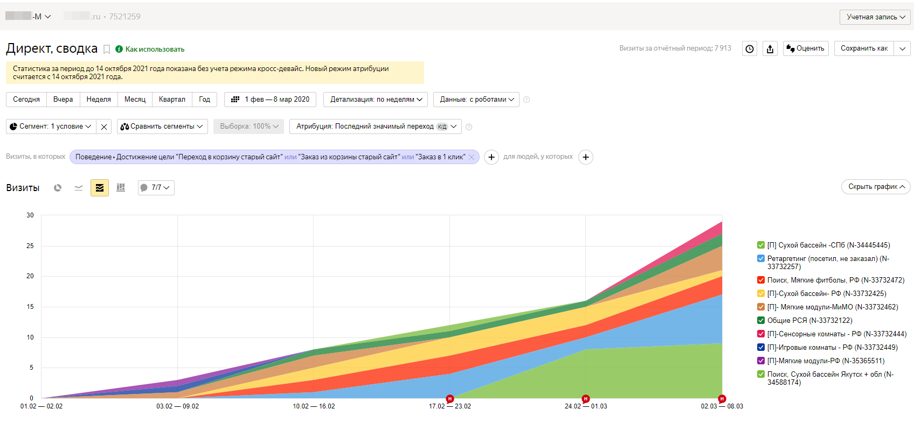
Task: Click the Как использовать link
Action: [x=155, y=49]
